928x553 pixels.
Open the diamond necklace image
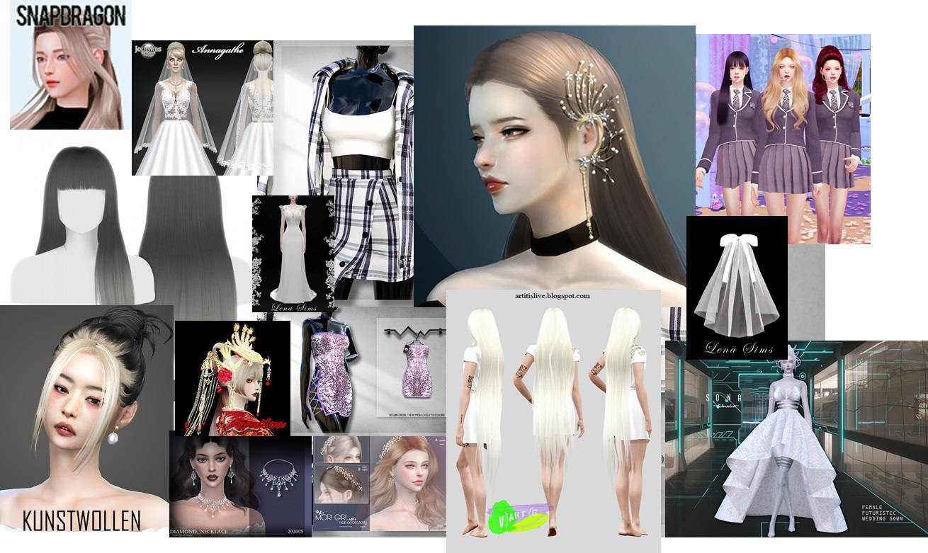coord(240,485)
